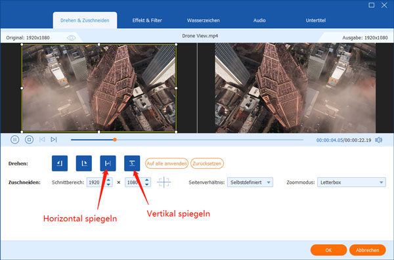Viewport: 394px width, 260px height.
Task: Open the Wasserzeichen tab
Action: tap(204, 20)
